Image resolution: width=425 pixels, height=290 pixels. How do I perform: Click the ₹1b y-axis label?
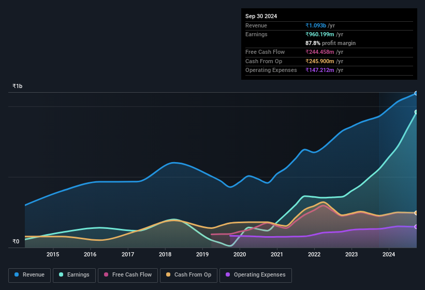(x=18, y=86)
